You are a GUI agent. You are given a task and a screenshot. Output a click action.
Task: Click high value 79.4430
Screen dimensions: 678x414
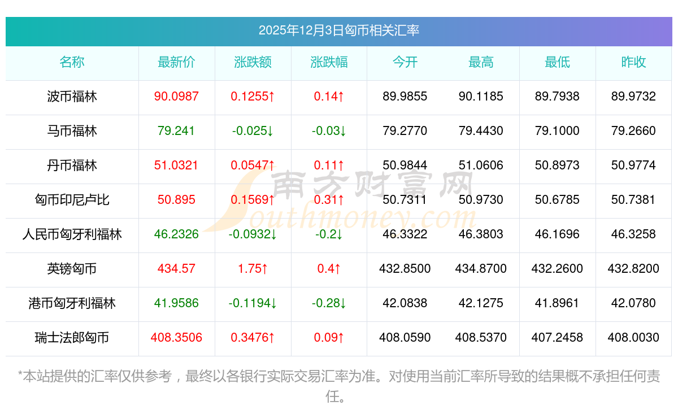point(481,131)
